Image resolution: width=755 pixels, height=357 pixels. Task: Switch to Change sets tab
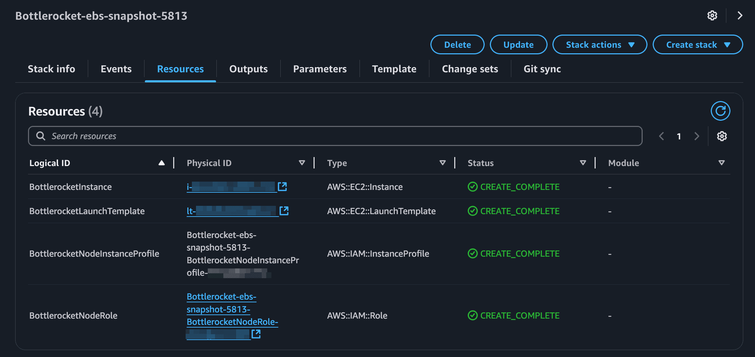(x=470, y=69)
